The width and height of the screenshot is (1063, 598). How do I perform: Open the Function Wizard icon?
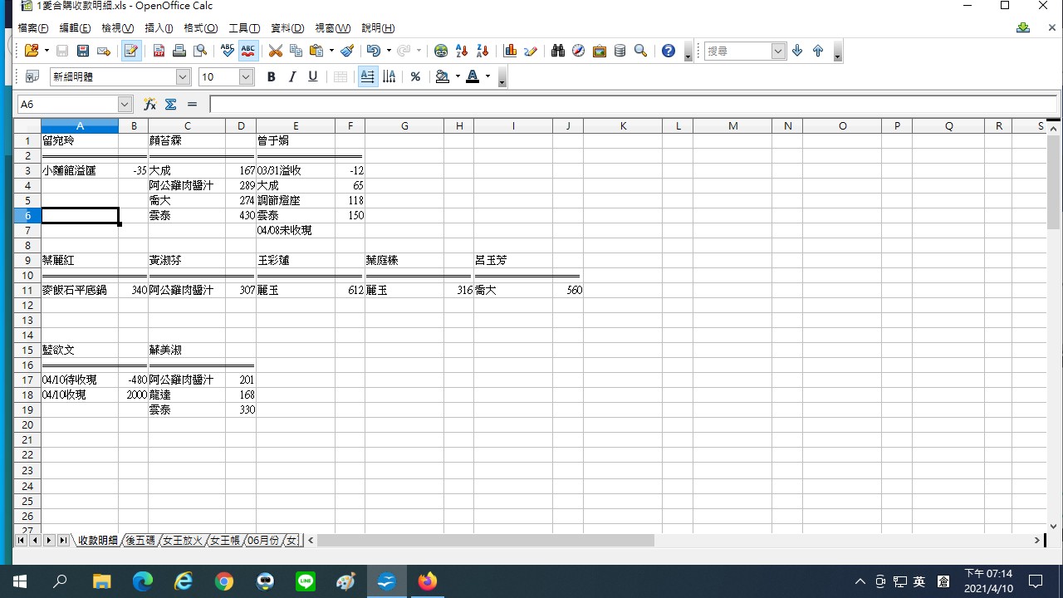coord(149,105)
